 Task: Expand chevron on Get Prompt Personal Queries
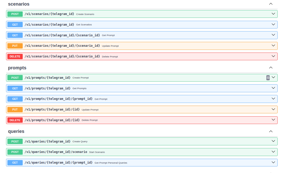[273, 163]
